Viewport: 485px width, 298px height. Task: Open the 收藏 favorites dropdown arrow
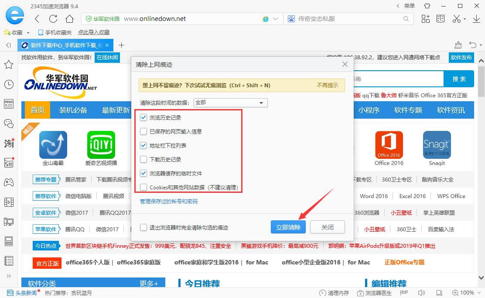pyautogui.click(x=28, y=33)
